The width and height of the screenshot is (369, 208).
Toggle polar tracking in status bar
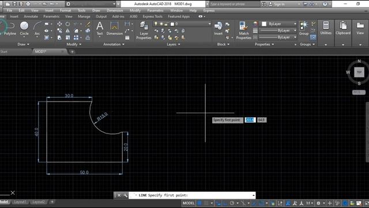[232, 203]
